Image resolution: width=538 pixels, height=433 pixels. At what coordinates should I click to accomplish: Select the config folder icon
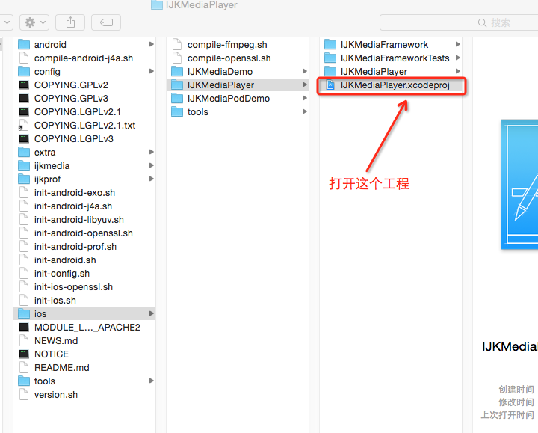[24, 72]
